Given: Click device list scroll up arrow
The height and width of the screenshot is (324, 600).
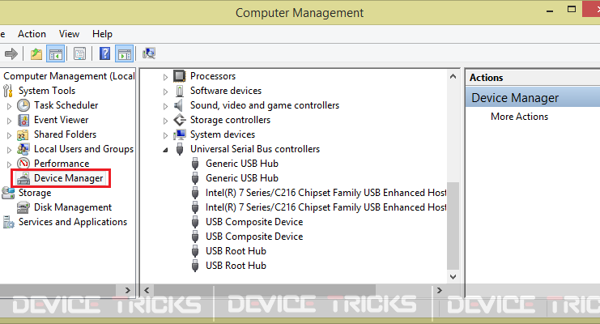Looking at the screenshot, I should (453, 76).
